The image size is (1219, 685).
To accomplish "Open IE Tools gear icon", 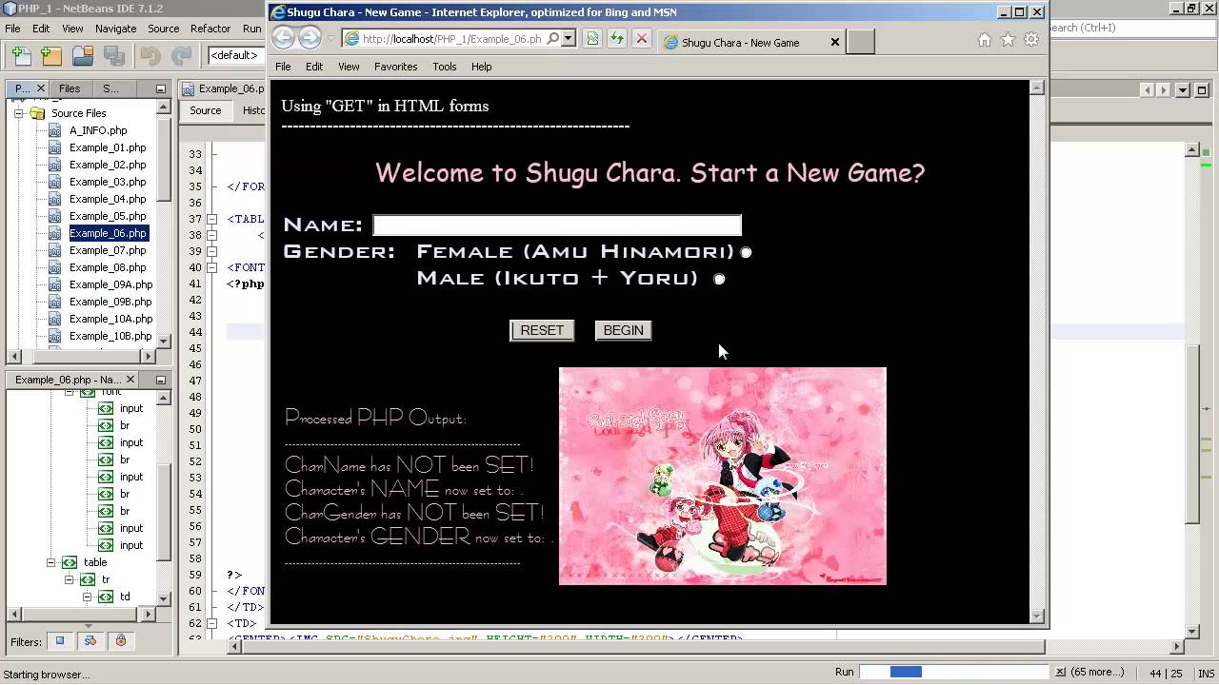I will pyautogui.click(x=1031, y=40).
